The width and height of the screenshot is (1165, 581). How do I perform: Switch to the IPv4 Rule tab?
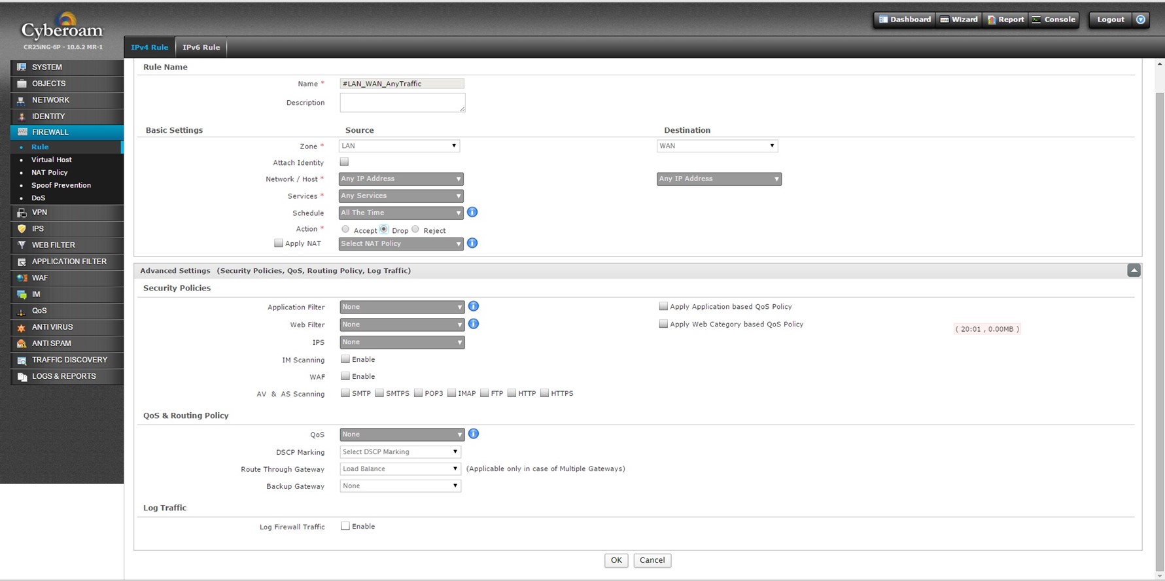click(x=149, y=47)
